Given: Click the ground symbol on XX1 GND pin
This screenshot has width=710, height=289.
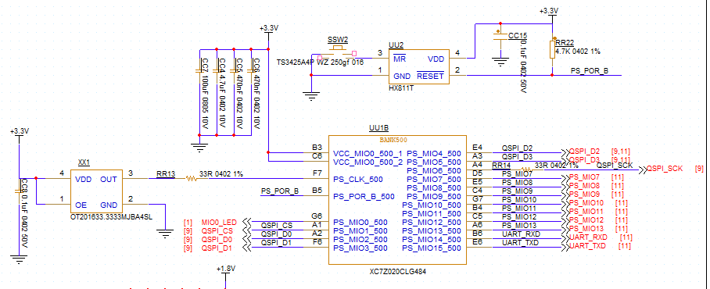Looking at the screenshot, I should (x=165, y=234).
